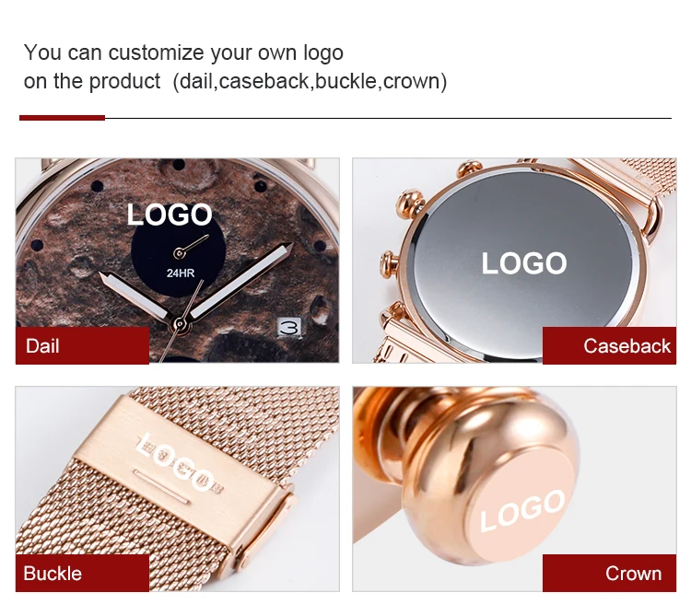This screenshot has width=691, height=616.
Task: Click the top pusher on caseback watch
Action: click(470, 168)
